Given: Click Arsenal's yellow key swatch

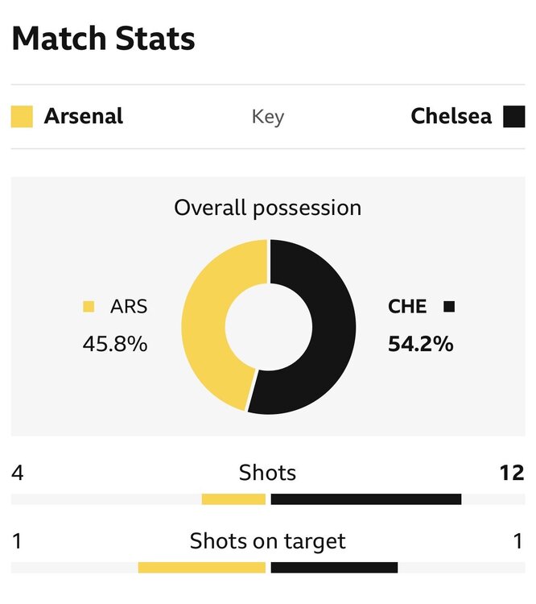Looking at the screenshot, I should 22,116.
